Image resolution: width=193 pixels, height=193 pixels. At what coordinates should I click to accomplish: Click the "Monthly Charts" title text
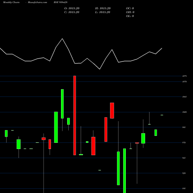(x=11, y=2)
